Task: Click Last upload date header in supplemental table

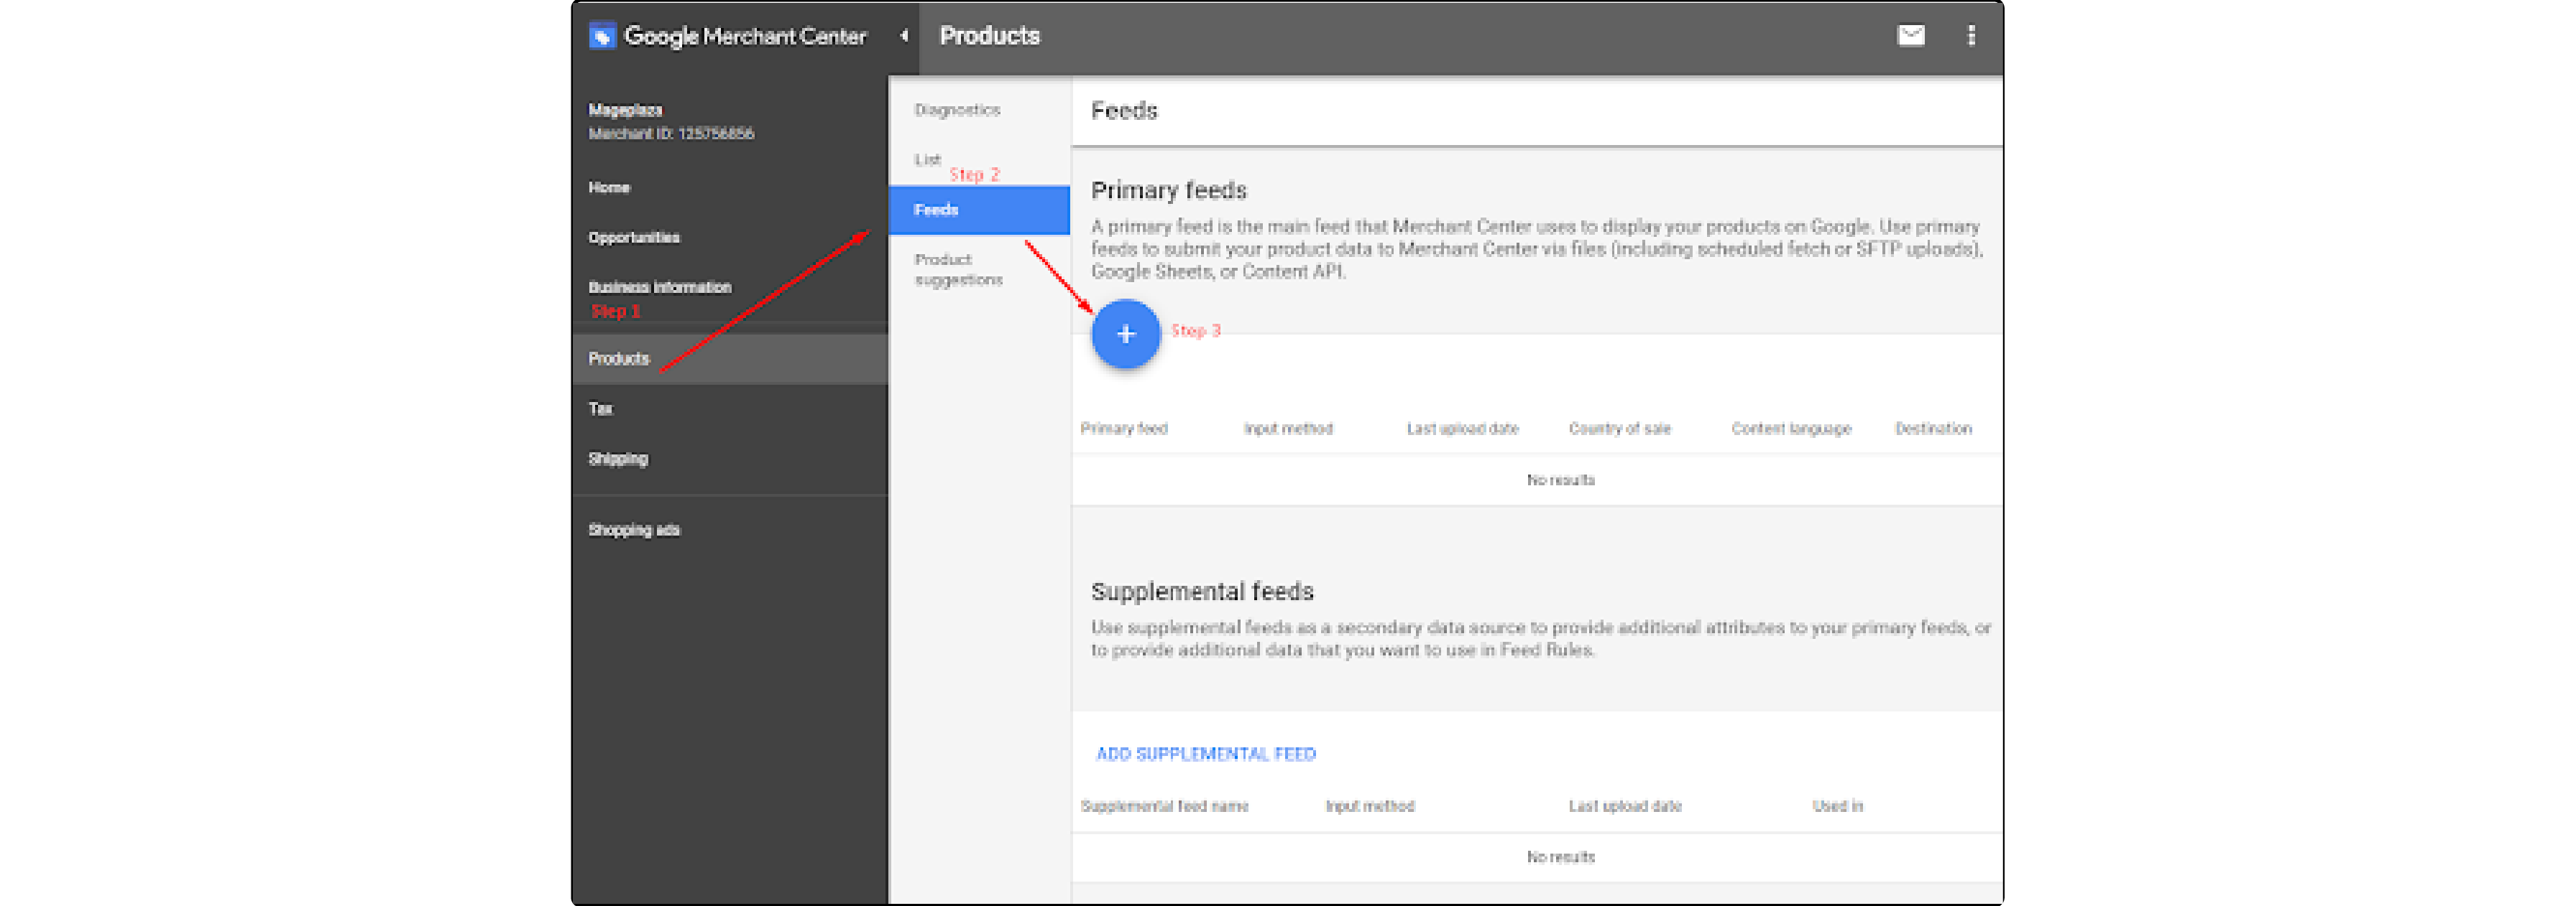Action: point(1625,806)
